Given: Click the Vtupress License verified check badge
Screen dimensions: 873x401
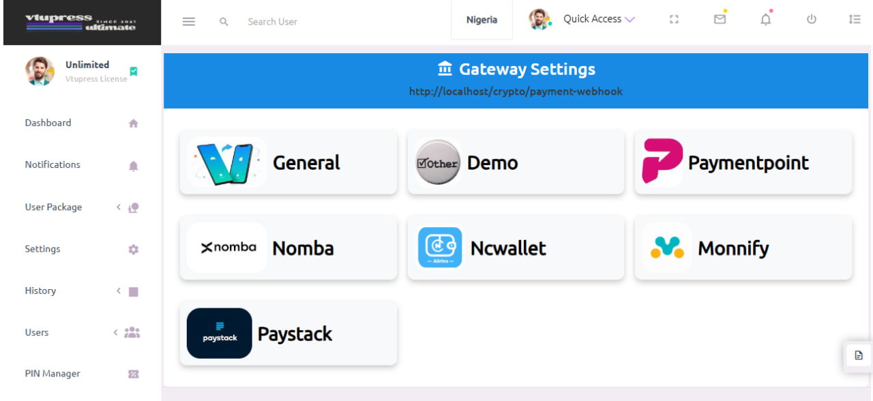Looking at the screenshot, I should (134, 71).
